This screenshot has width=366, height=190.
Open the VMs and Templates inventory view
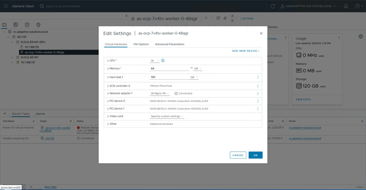coord(16,25)
